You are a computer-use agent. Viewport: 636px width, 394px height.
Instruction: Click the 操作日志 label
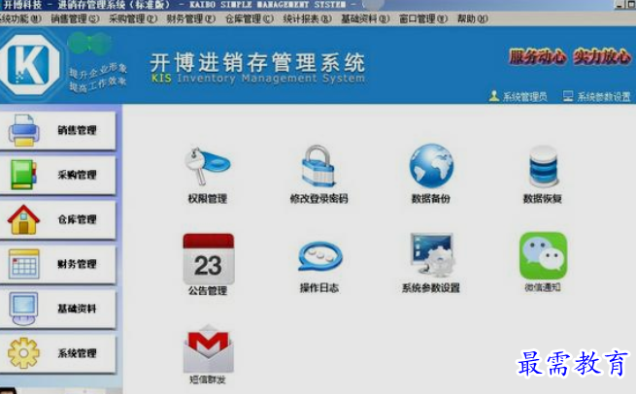[318, 288]
